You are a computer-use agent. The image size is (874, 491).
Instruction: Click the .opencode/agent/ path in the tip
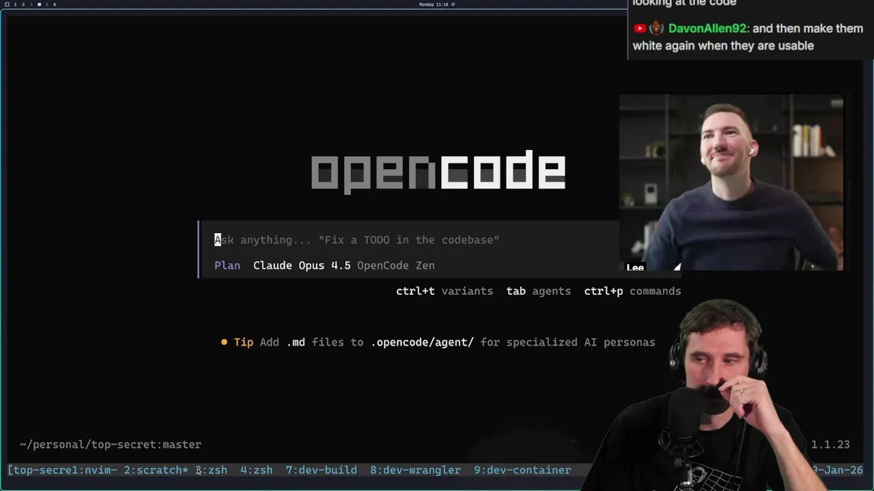[x=422, y=342]
